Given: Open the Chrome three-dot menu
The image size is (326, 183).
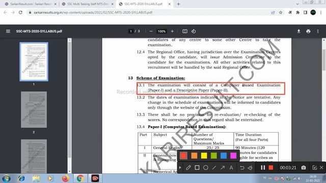Looking at the screenshot, I should (x=321, y=12).
